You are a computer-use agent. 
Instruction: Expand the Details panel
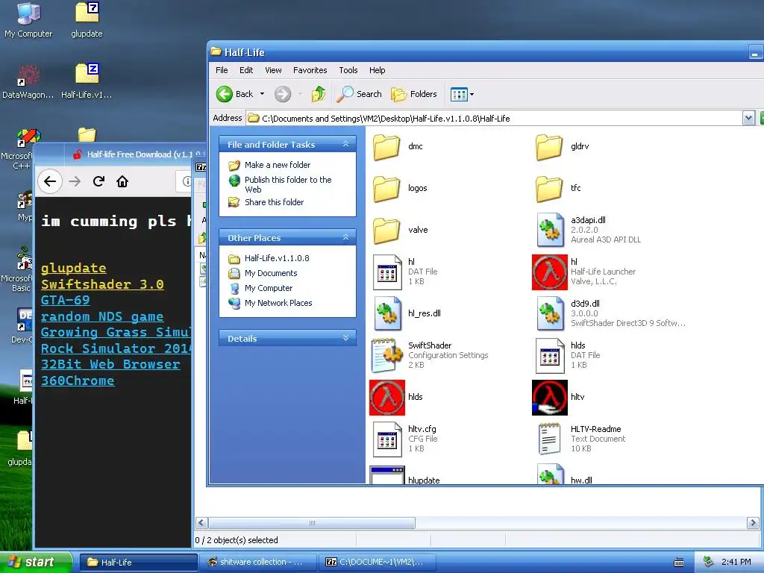click(x=345, y=338)
